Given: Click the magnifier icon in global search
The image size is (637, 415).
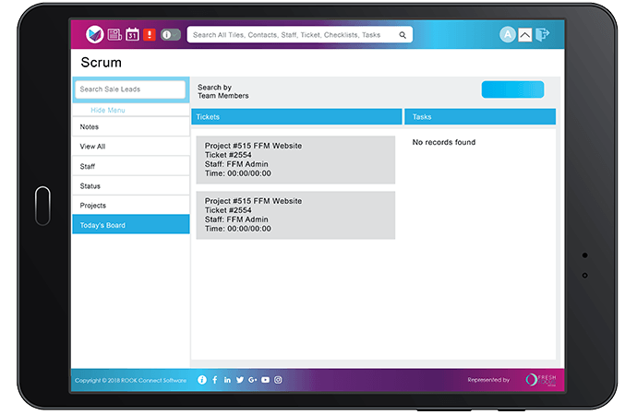Looking at the screenshot, I should (x=403, y=35).
